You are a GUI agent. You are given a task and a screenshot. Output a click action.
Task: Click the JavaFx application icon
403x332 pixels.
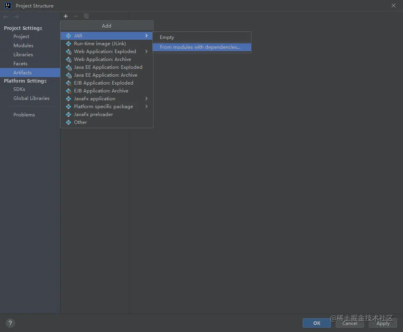click(x=68, y=99)
